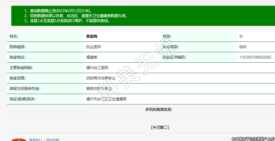
Task: Click the 美容皮肤科专业 specialty value
Action: pos(99,88)
